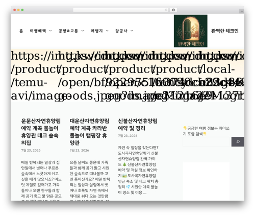Click the 완벽한 체크인 site title link
Screen dimensions: 255x216
pyautogui.click(x=225, y=31)
